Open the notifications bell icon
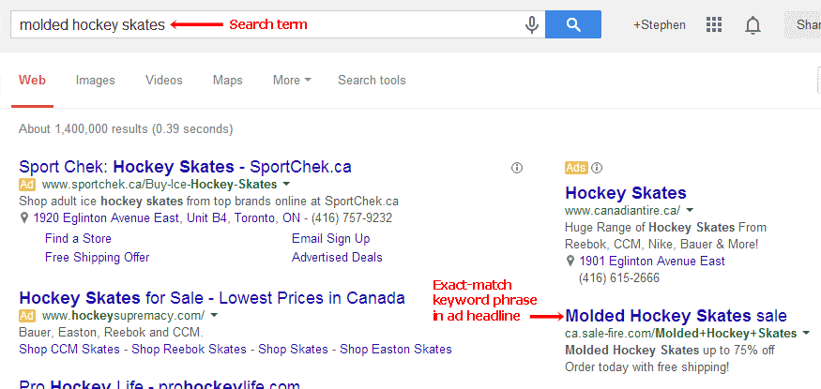 coord(753,24)
